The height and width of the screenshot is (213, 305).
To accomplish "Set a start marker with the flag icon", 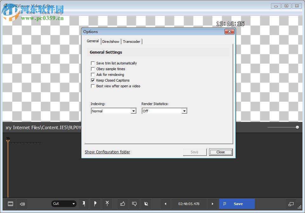I will pyautogui.click(x=84, y=204).
